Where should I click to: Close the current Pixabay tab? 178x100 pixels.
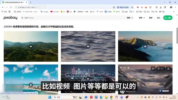tap(26, 2)
